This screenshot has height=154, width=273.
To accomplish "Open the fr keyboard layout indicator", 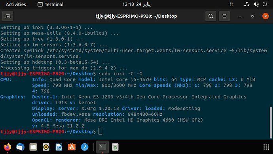I will (x=231, y=4).
